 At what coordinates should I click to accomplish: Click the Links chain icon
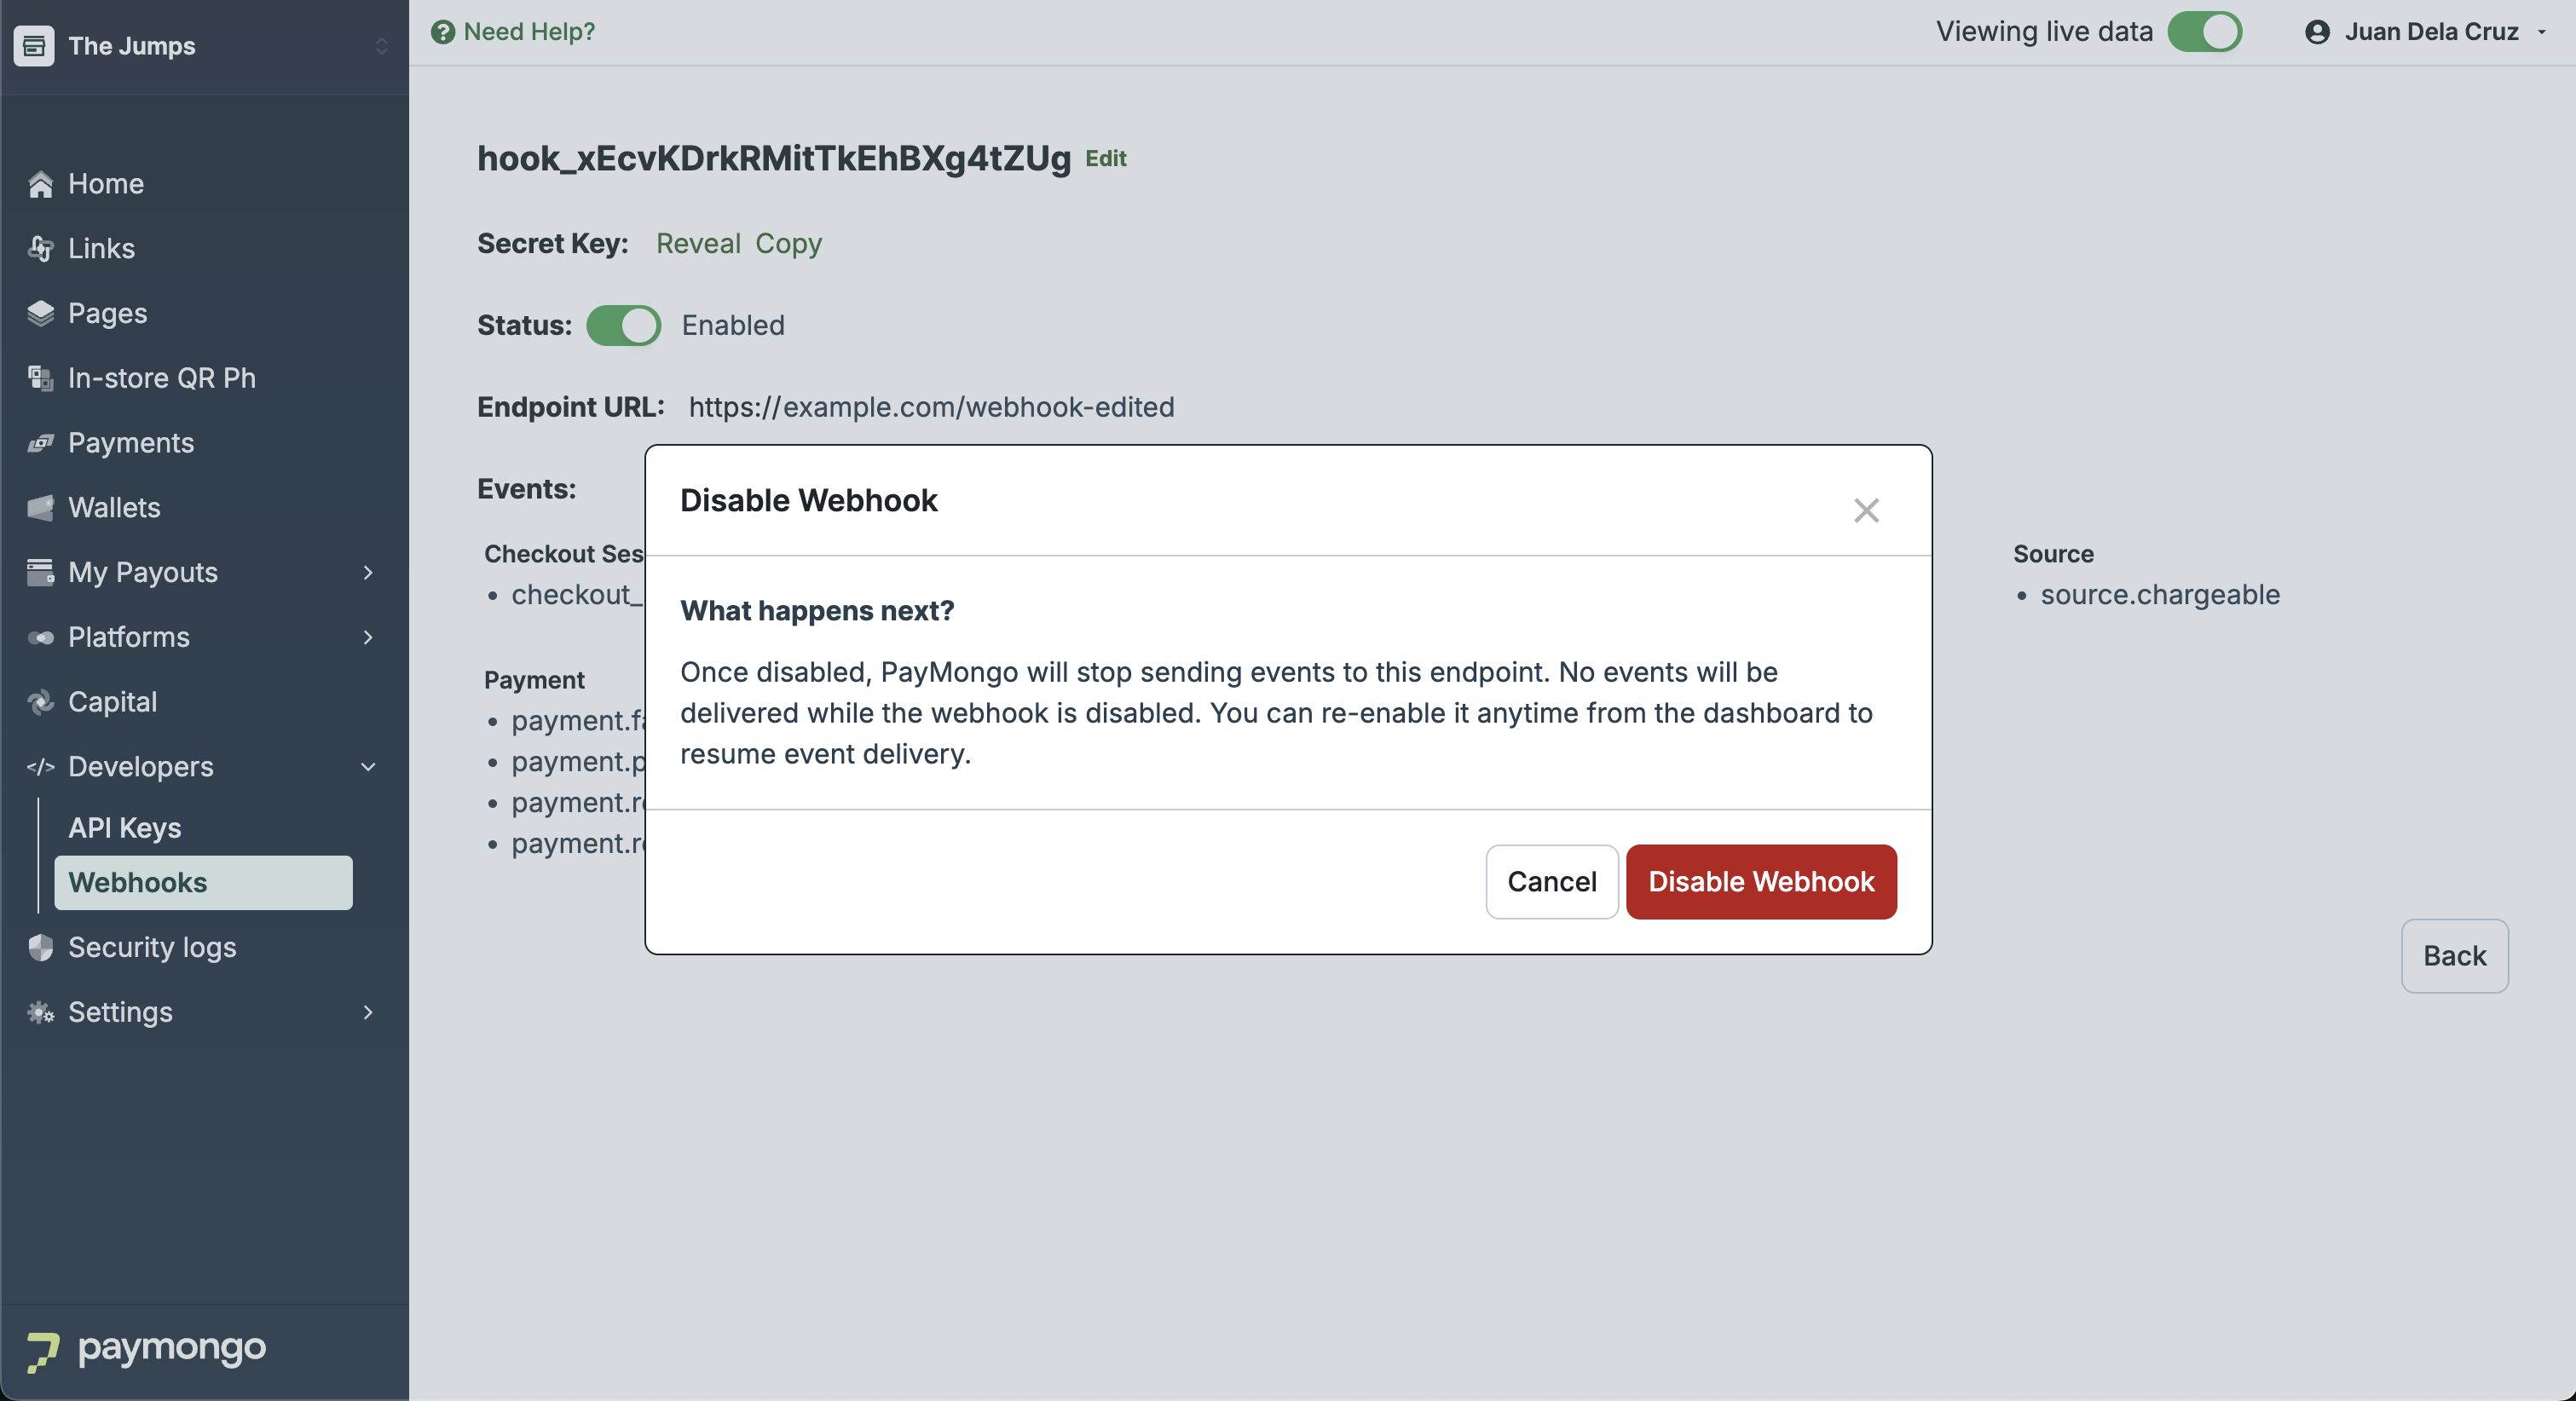pyautogui.click(x=40, y=249)
